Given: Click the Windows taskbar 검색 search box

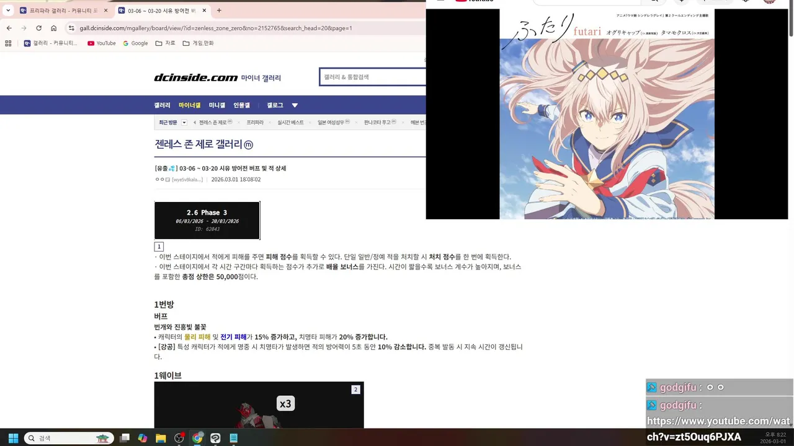Looking at the screenshot, I should coord(69,438).
